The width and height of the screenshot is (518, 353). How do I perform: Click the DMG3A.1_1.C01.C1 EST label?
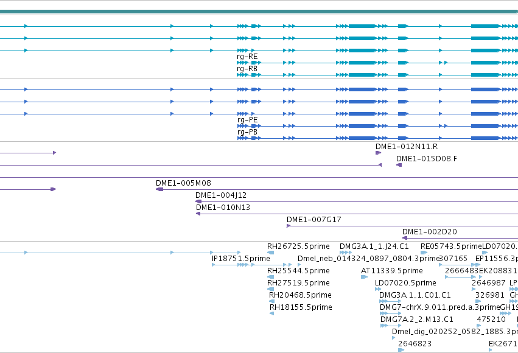coord(415,295)
